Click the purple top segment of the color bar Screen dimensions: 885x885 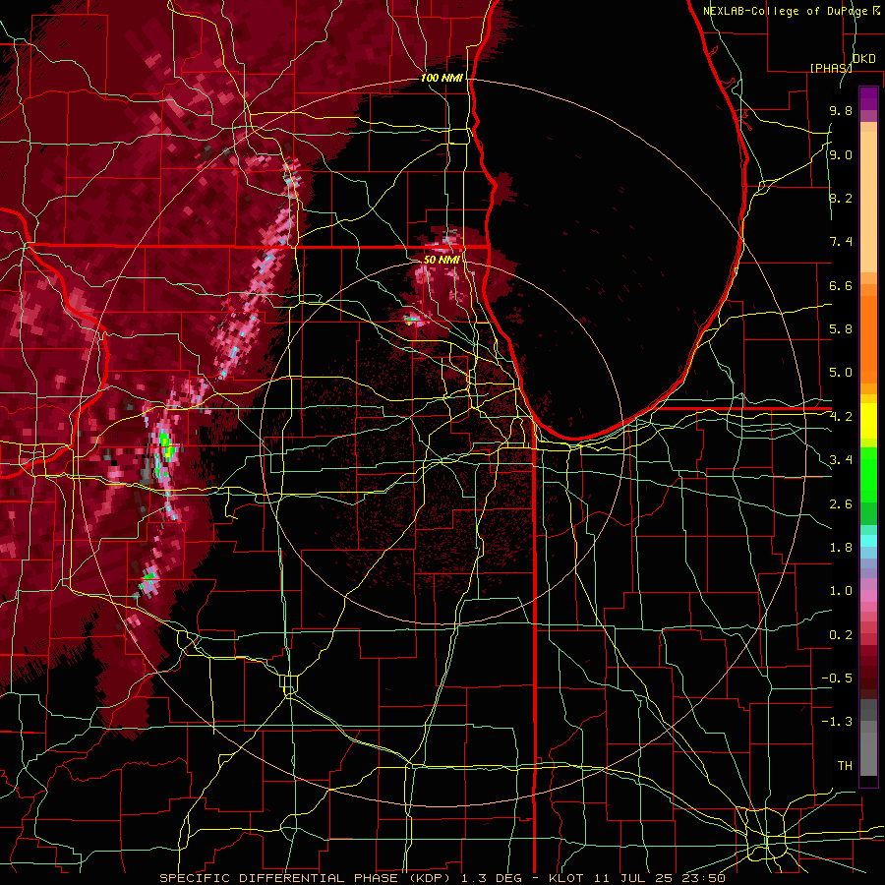868,99
